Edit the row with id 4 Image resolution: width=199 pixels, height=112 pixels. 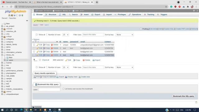point(39,55)
